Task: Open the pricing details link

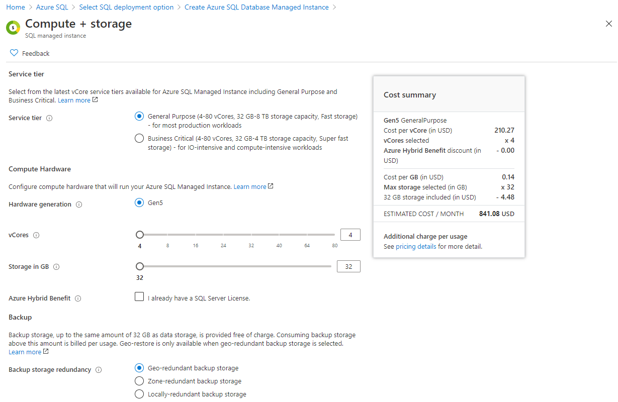Action: 416,247
